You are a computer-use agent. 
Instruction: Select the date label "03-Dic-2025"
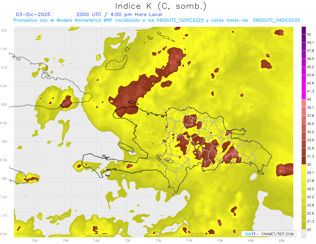point(33,14)
